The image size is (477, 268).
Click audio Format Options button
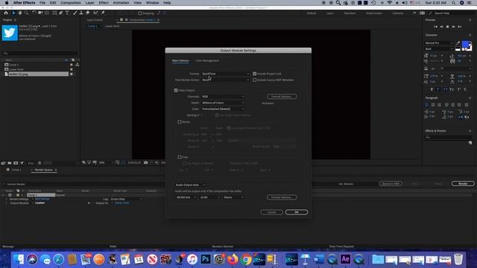282,197
